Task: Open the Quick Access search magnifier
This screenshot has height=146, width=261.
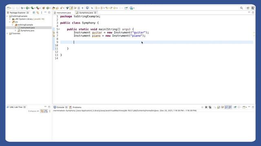Action: point(241,8)
